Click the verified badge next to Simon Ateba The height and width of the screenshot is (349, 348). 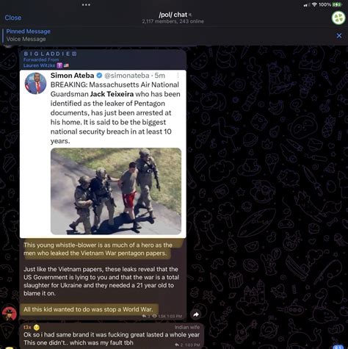[x=99, y=76]
